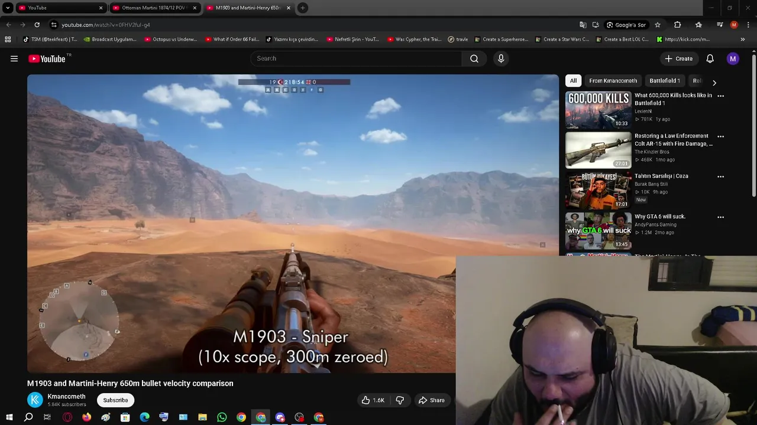Open YouTube notifications bell
Viewport: 757px width, 425px height.
[710, 58]
